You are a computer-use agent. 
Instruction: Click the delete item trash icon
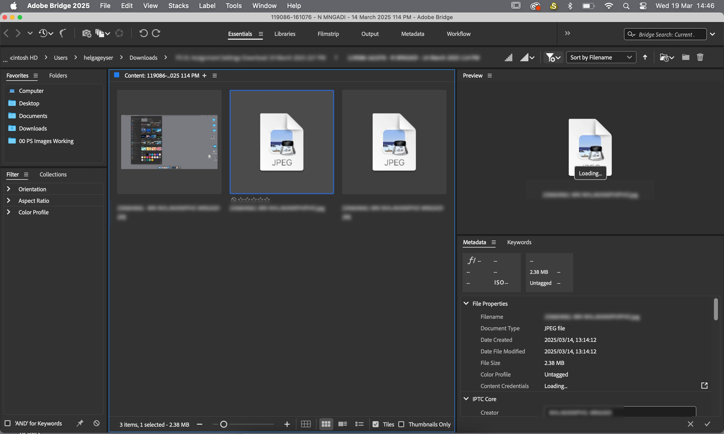(x=700, y=57)
